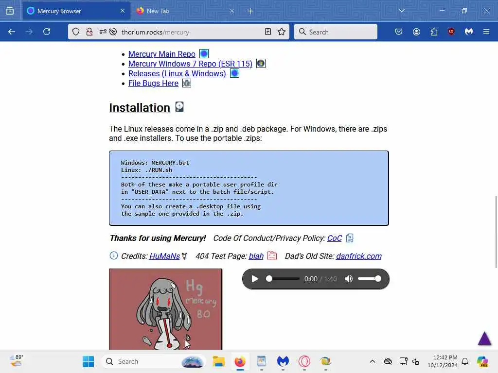Open the Copilot preview icon
Image resolution: width=498 pixels, height=373 pixels.
(x=482, y=361)
